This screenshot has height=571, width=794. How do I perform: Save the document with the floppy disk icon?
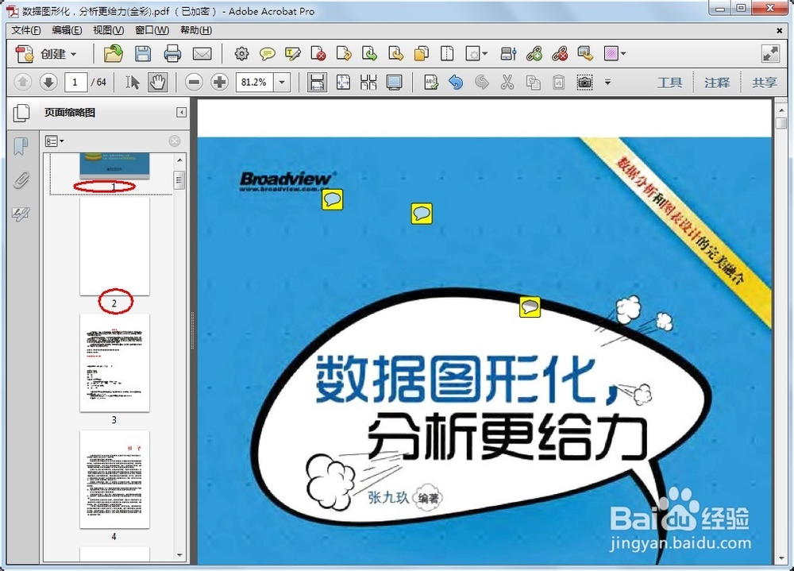pos(143,54)
